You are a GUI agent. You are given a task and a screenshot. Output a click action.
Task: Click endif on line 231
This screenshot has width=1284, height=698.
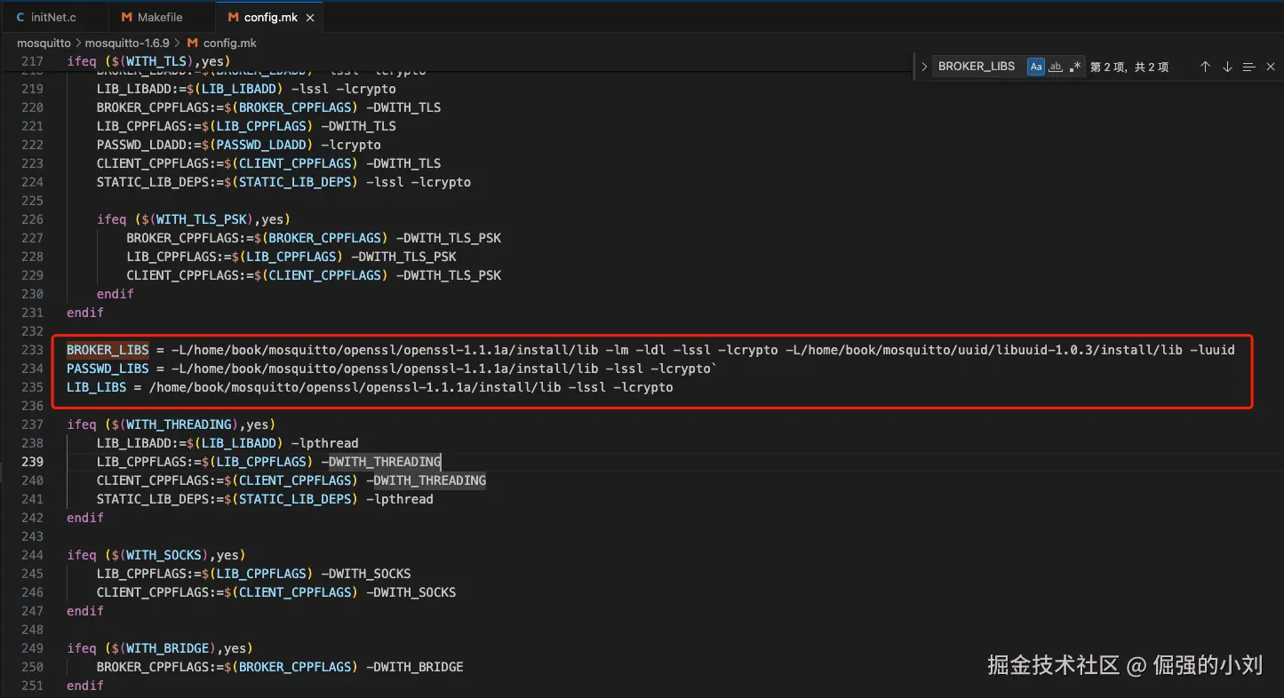[x=85, y=313]
